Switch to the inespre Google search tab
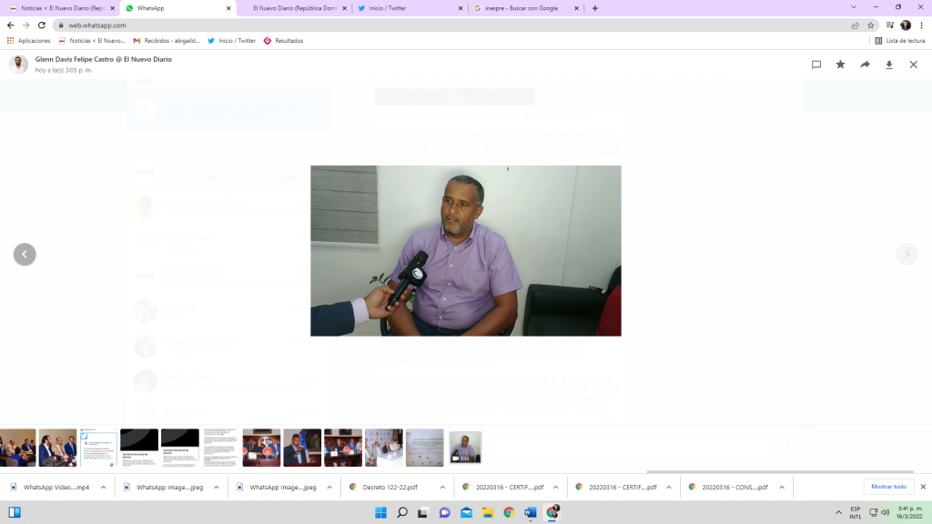Viewport: 932px width, 524px height. pyautogui.click(x=522, y=8)
